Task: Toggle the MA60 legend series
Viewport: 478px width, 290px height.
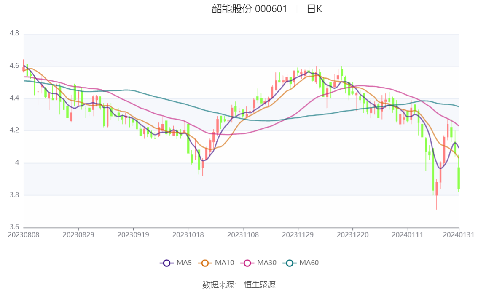Action: pyautogui.click(x=301, y=263)
